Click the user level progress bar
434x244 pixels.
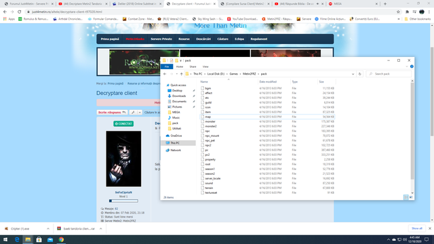coord(123,201)
